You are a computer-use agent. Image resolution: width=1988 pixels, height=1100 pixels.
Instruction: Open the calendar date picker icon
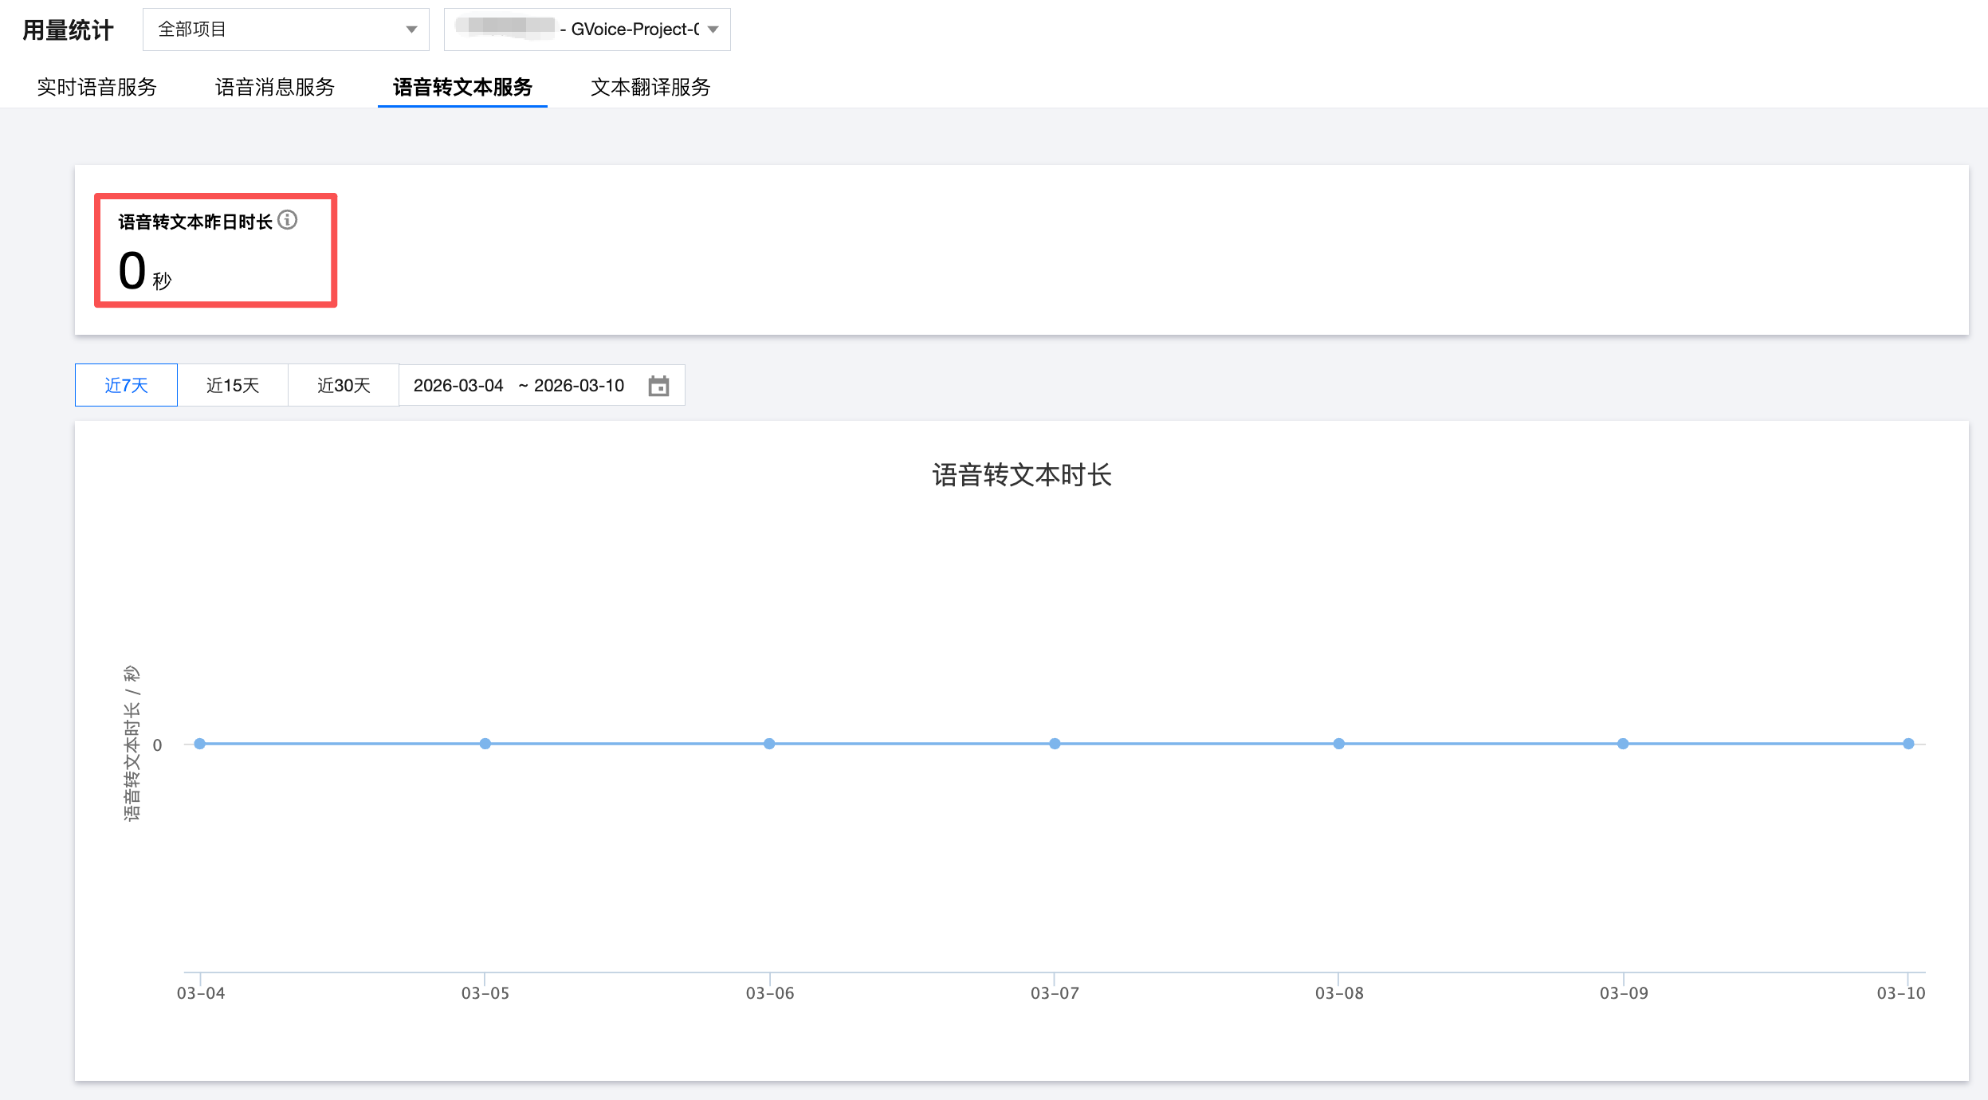pyautogui.click(x=658, y=386)
